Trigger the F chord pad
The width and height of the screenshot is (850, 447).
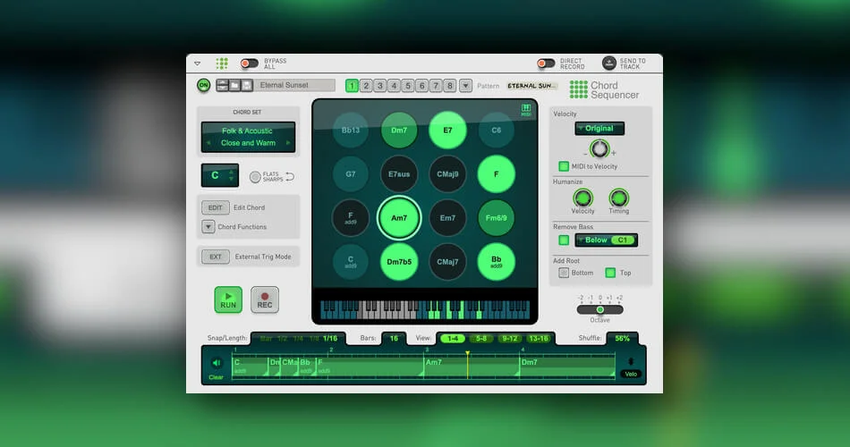click(496, 174)
